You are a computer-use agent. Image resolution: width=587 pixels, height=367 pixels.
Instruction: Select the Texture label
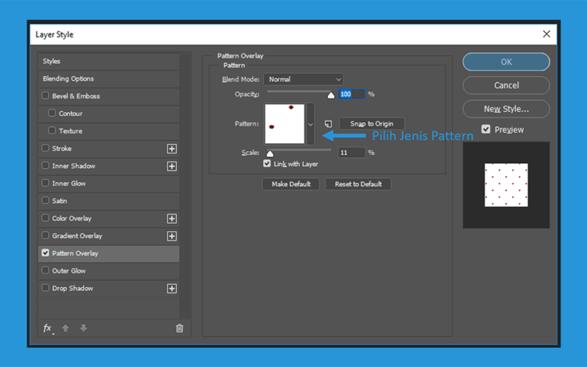(x=70, y=131)
